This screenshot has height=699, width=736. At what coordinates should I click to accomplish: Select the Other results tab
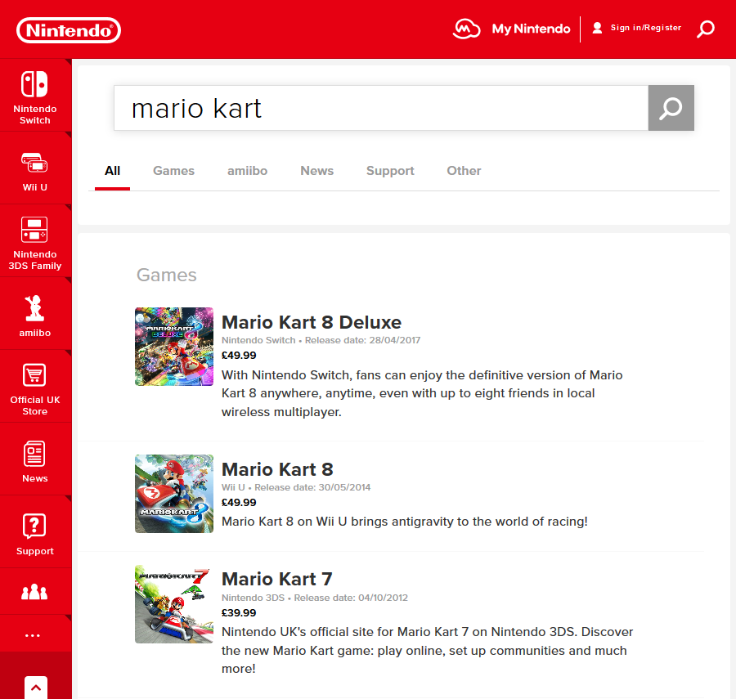tap(464, 171)
